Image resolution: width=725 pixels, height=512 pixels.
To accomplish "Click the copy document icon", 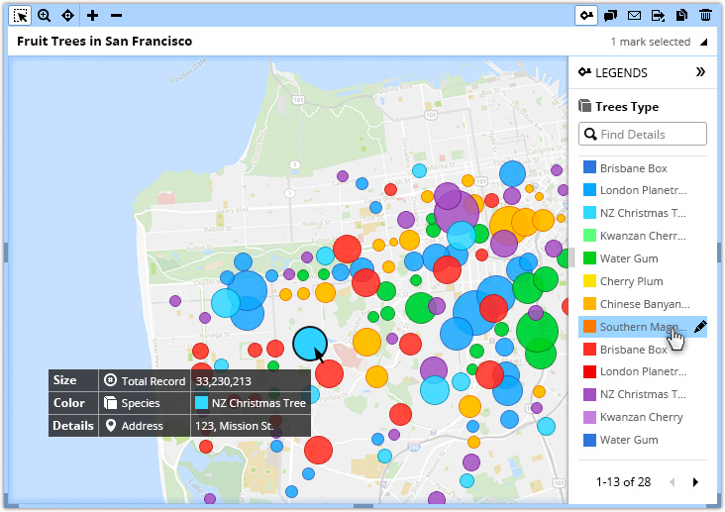I will [682, 15].
